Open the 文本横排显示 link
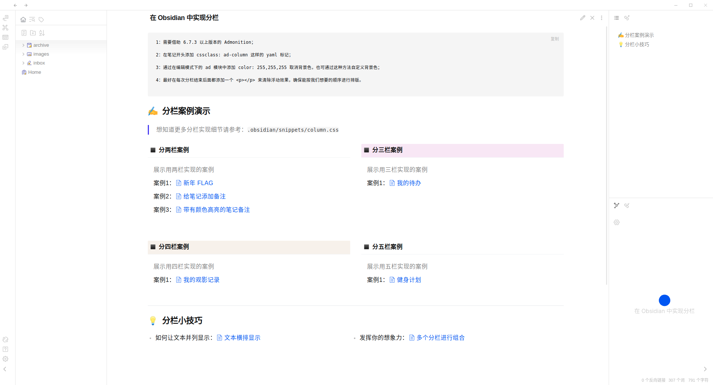 pyautogui.click(x=238, y=338)
